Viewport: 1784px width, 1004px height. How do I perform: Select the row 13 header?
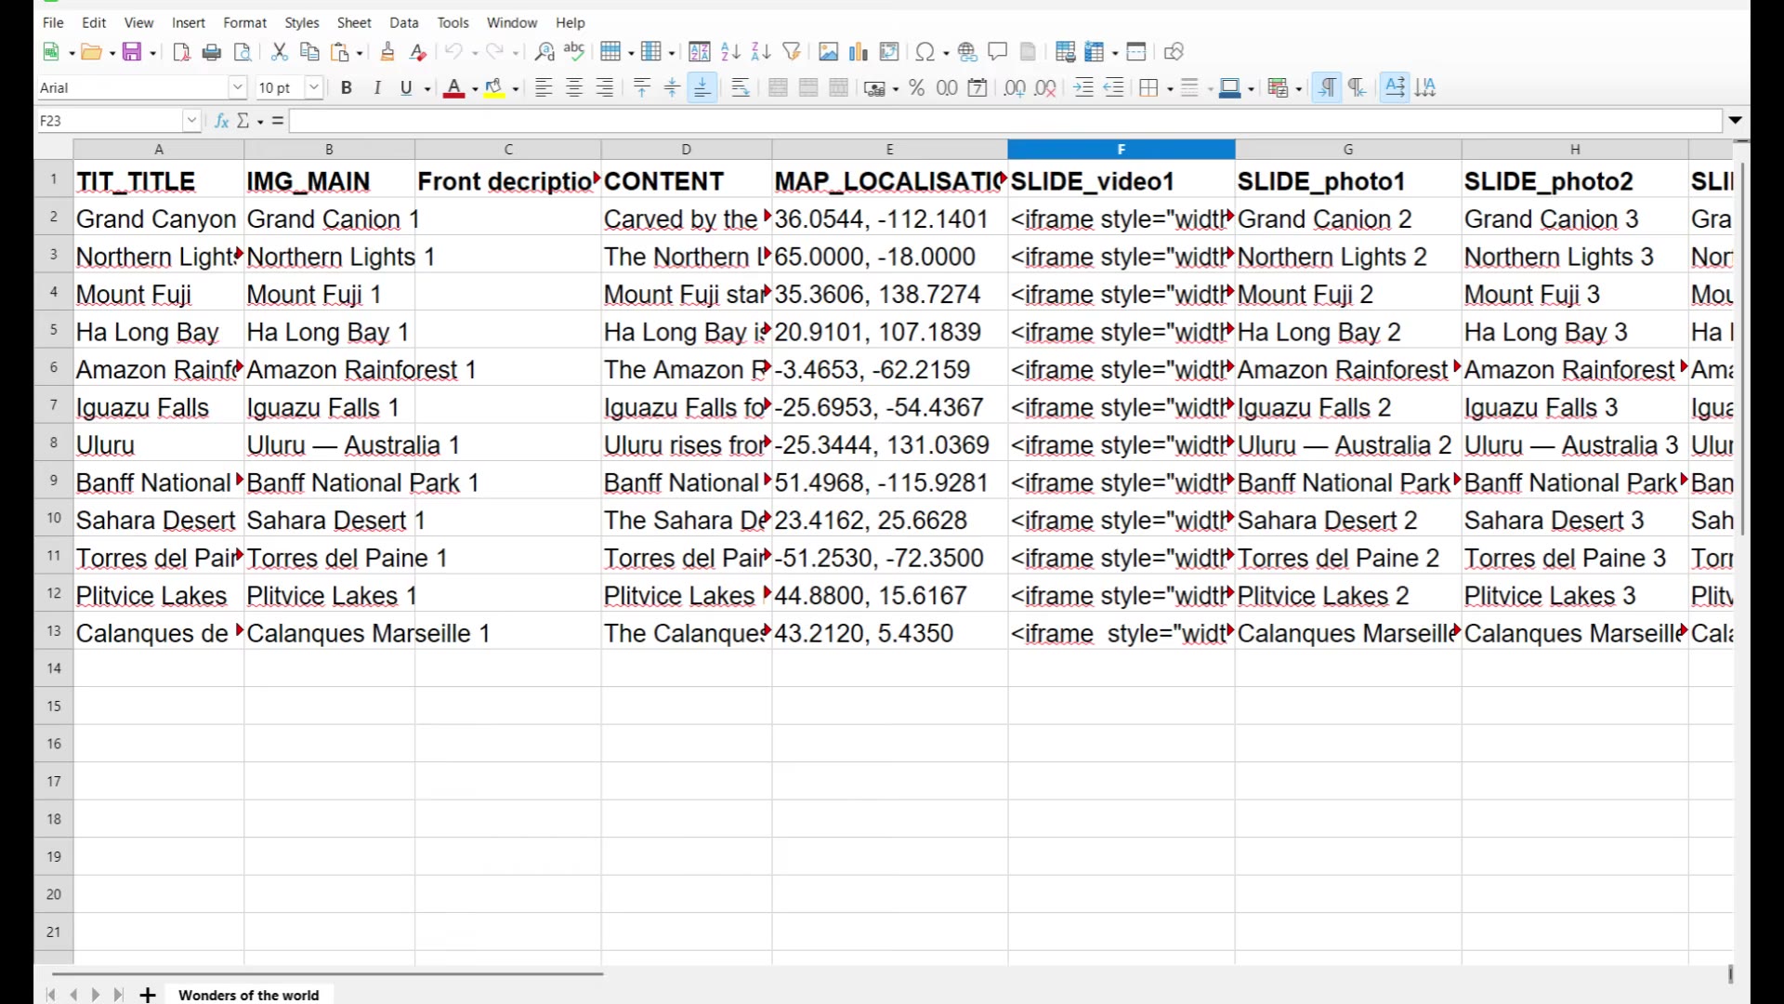click(54, 631)
